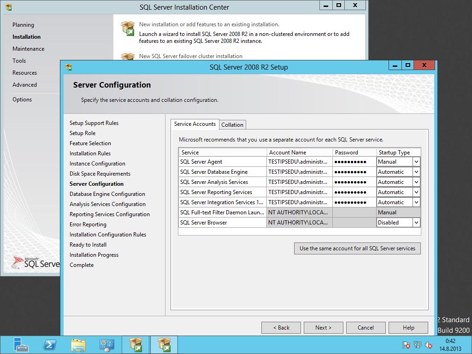Click the Analysis Services password field
472x354 pixels.
click(x=354, y=182)
